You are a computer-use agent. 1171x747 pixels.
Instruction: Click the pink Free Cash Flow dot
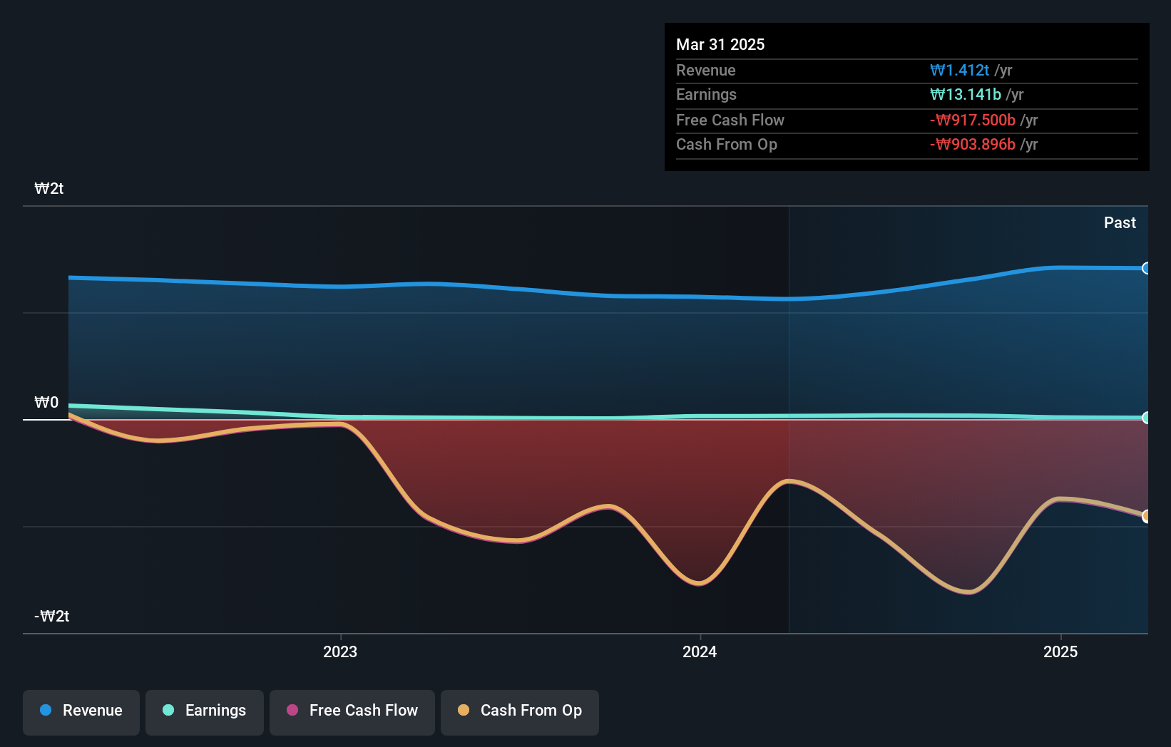click(x=292, y=710)
